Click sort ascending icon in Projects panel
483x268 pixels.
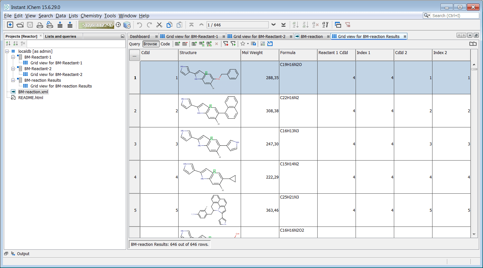tap(8, 43)
